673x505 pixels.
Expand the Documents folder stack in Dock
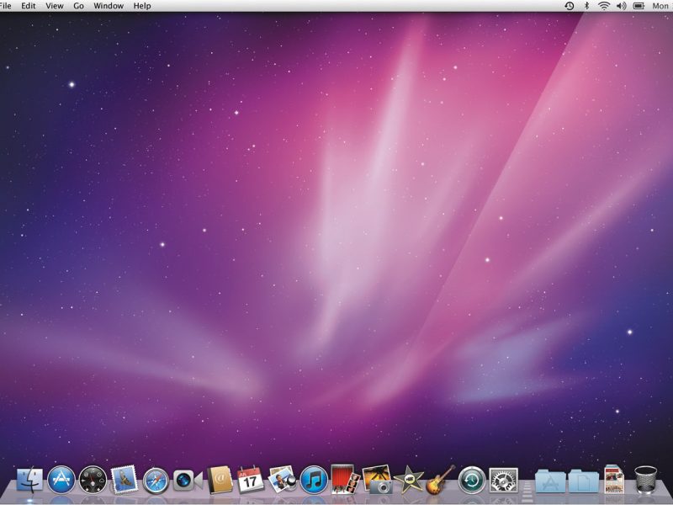[x=582, y=481]
